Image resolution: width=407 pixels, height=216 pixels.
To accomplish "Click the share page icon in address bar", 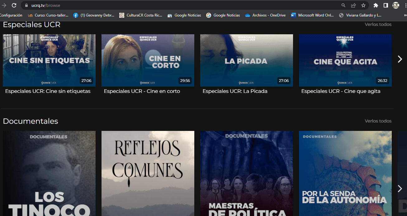I will point(353,5).
